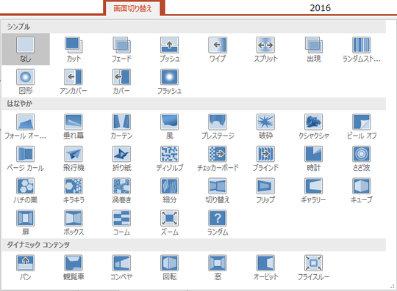
Task: Pick the フォール オーバー transition
Action: [26, 127]
